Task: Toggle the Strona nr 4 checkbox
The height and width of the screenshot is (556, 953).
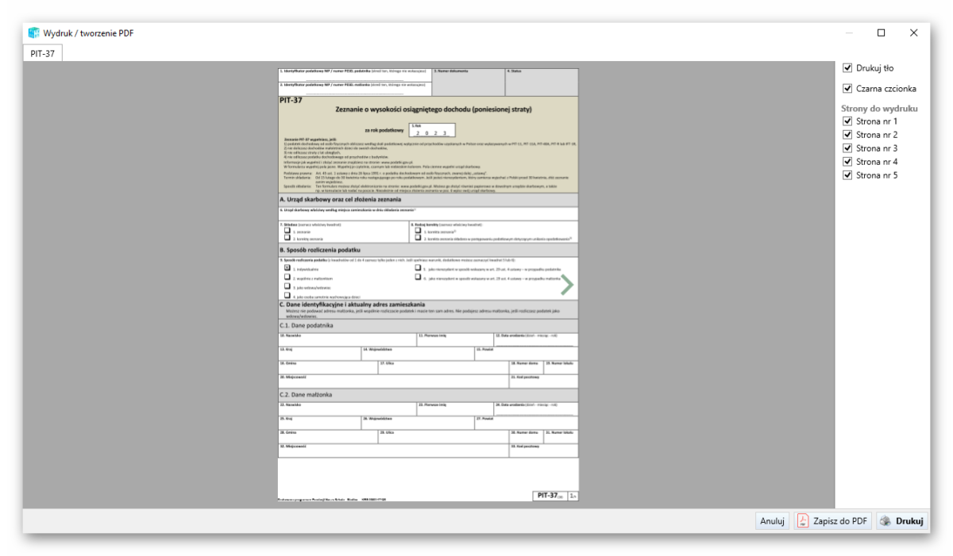Action: tap(847, 162)
